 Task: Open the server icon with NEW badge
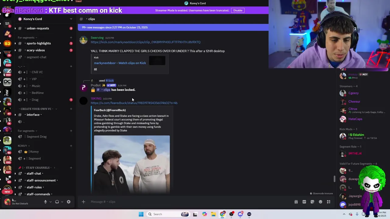(x=7, y=189)
